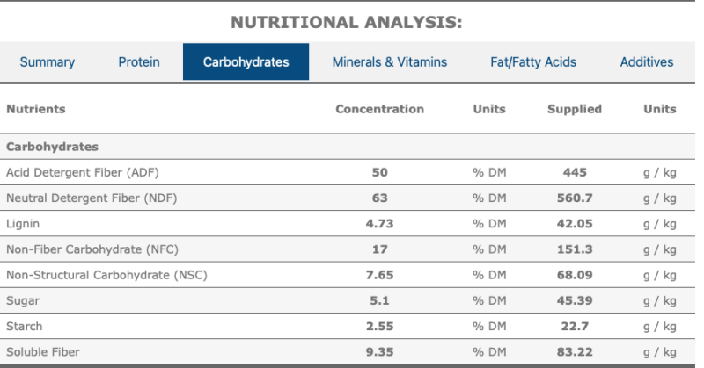Viewport: 704px width, 368px height.
Task: Click the NDF supplied value 560.7
Action: (x=575, y=198)
